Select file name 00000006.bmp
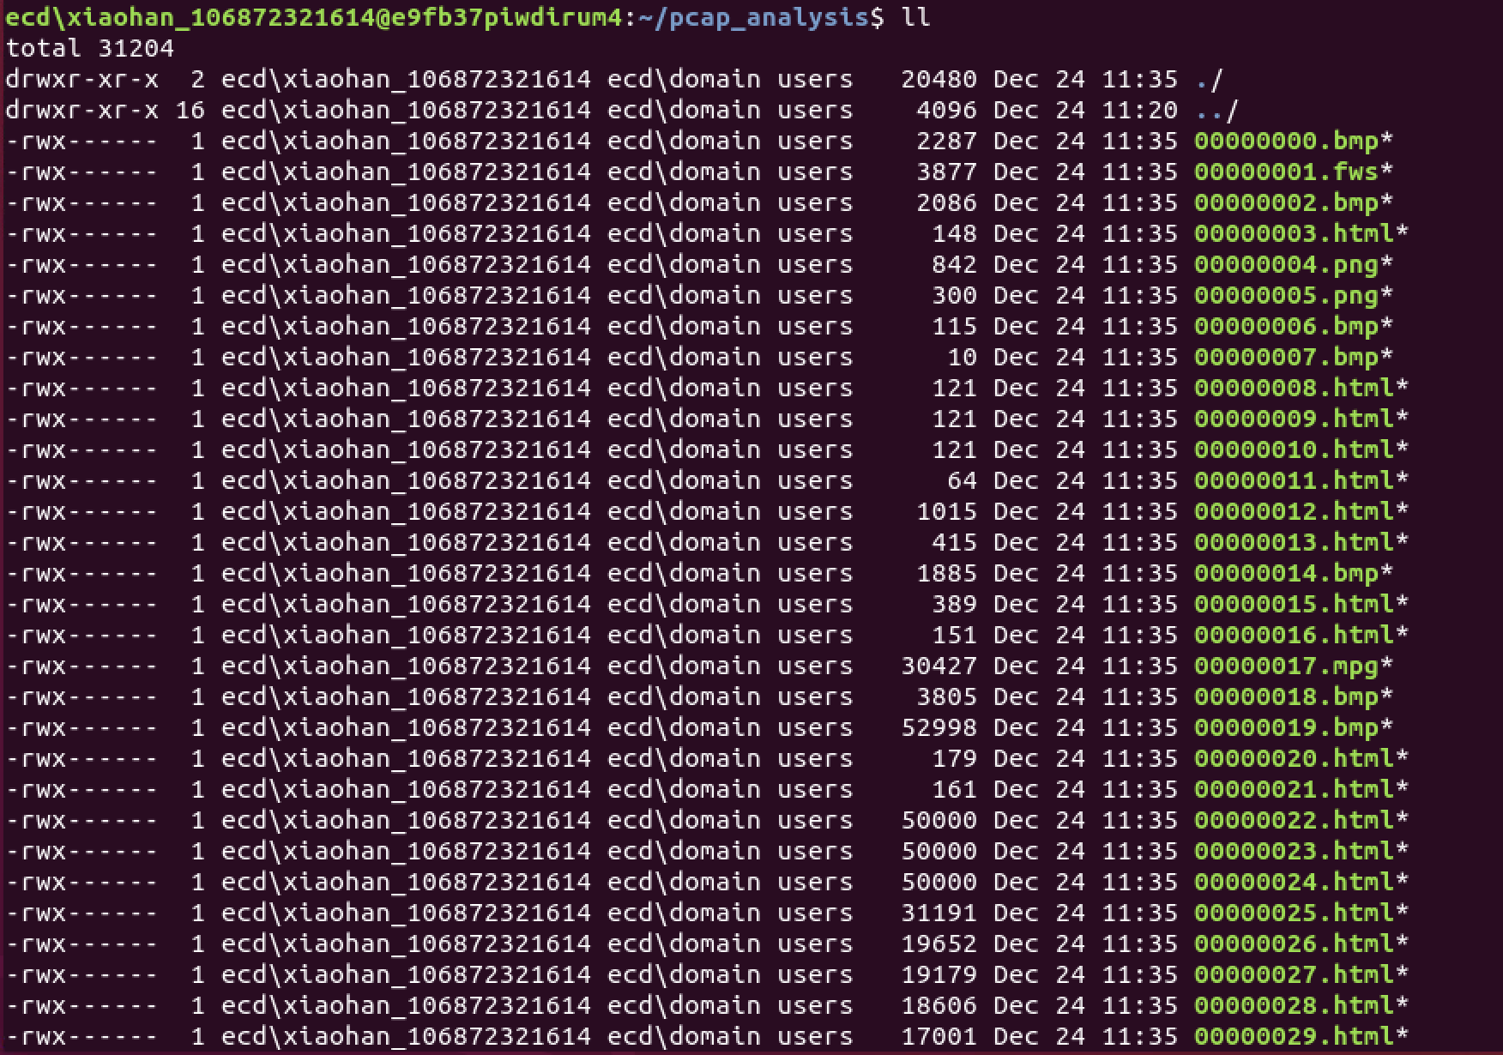 (x=1286, y=326)
